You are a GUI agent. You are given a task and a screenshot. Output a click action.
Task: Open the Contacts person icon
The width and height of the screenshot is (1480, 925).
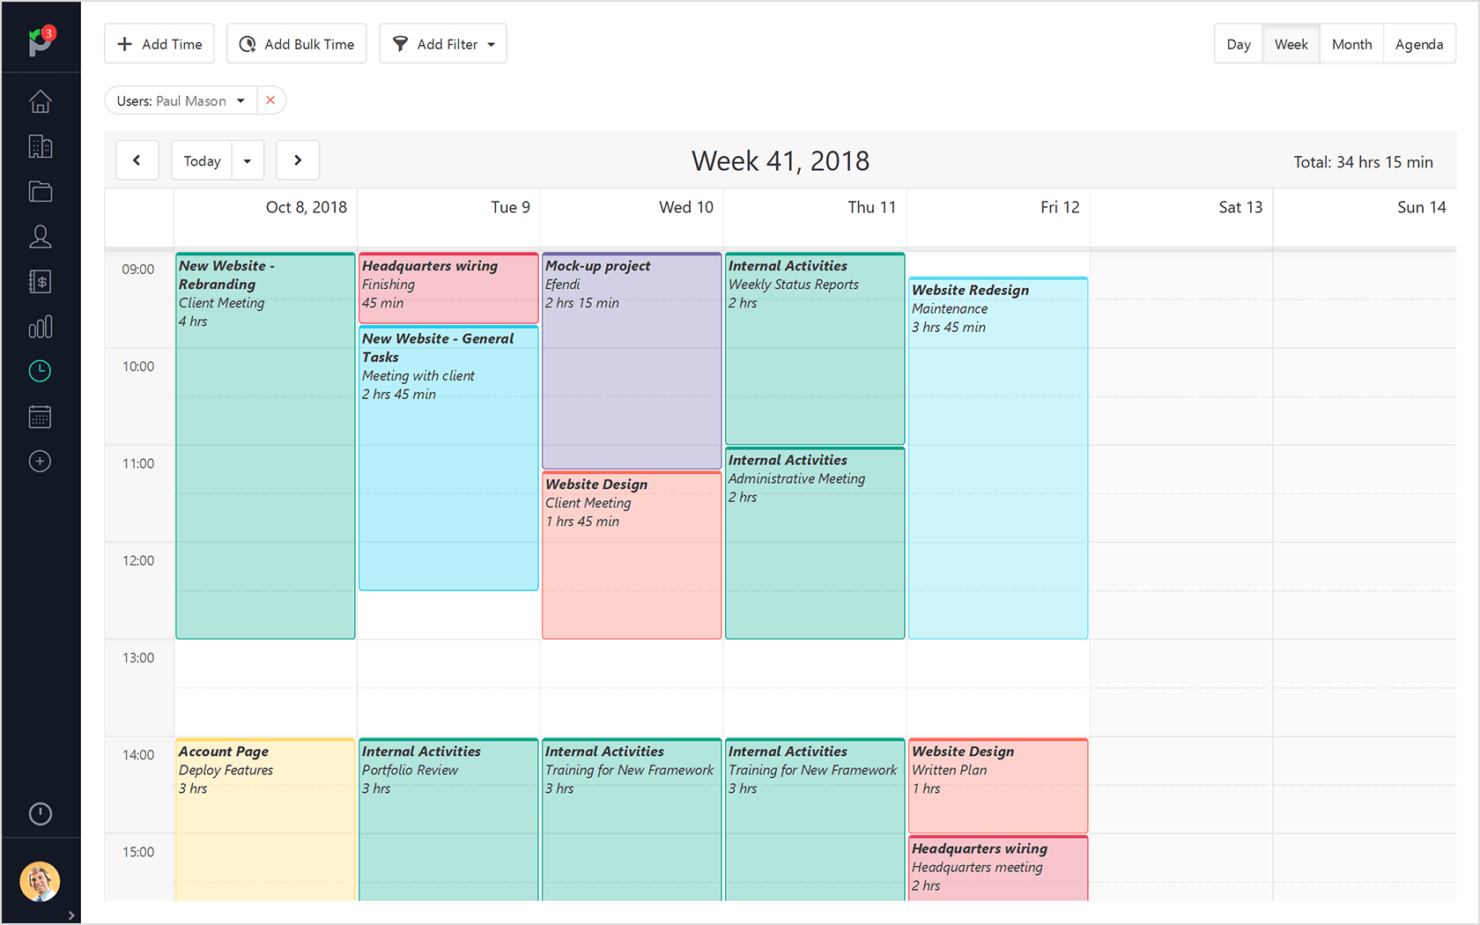[40, 236]
